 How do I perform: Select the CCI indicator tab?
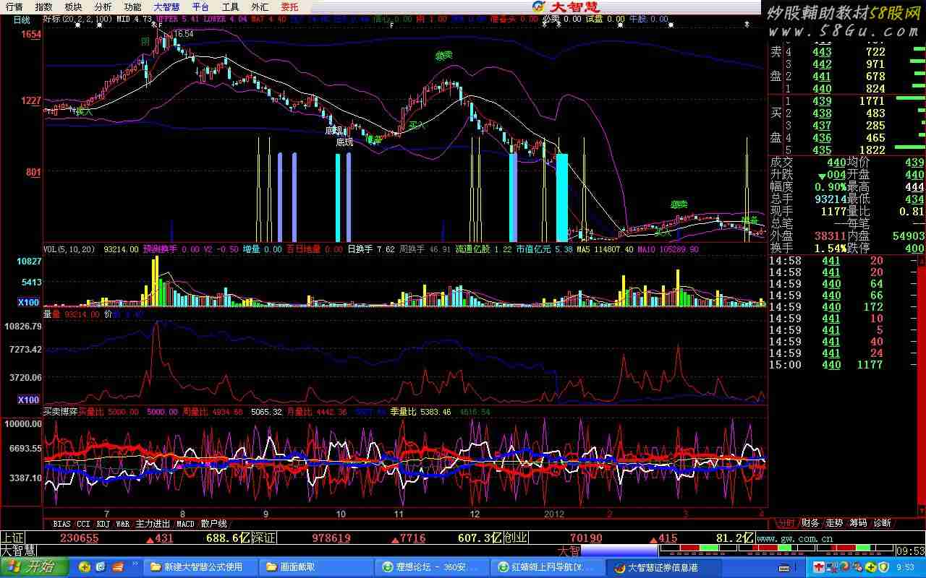84,524
